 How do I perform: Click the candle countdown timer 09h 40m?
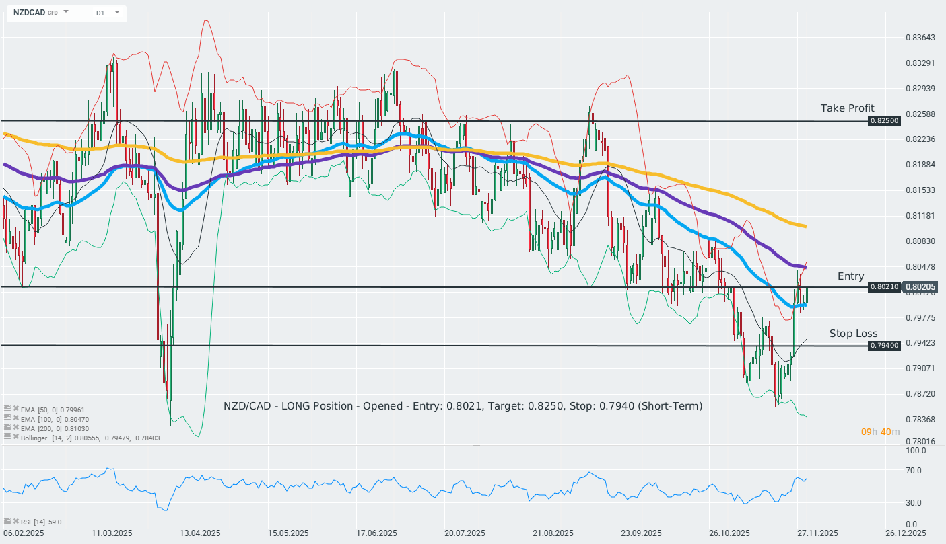880,432
